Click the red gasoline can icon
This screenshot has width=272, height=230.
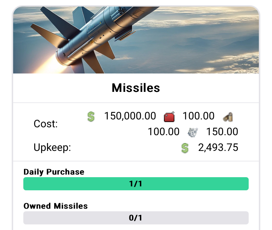pyautogui.click(x=169, y=117)
